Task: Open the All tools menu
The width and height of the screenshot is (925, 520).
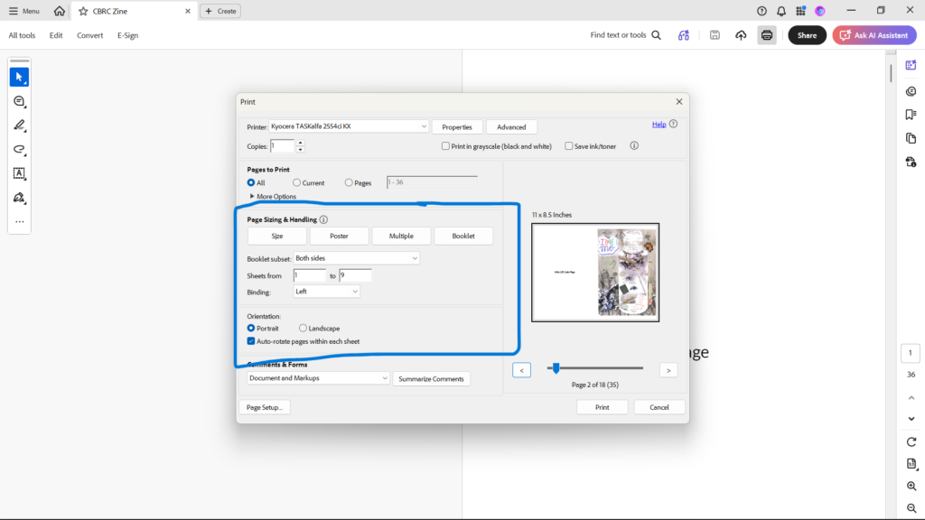Action: 22,35
